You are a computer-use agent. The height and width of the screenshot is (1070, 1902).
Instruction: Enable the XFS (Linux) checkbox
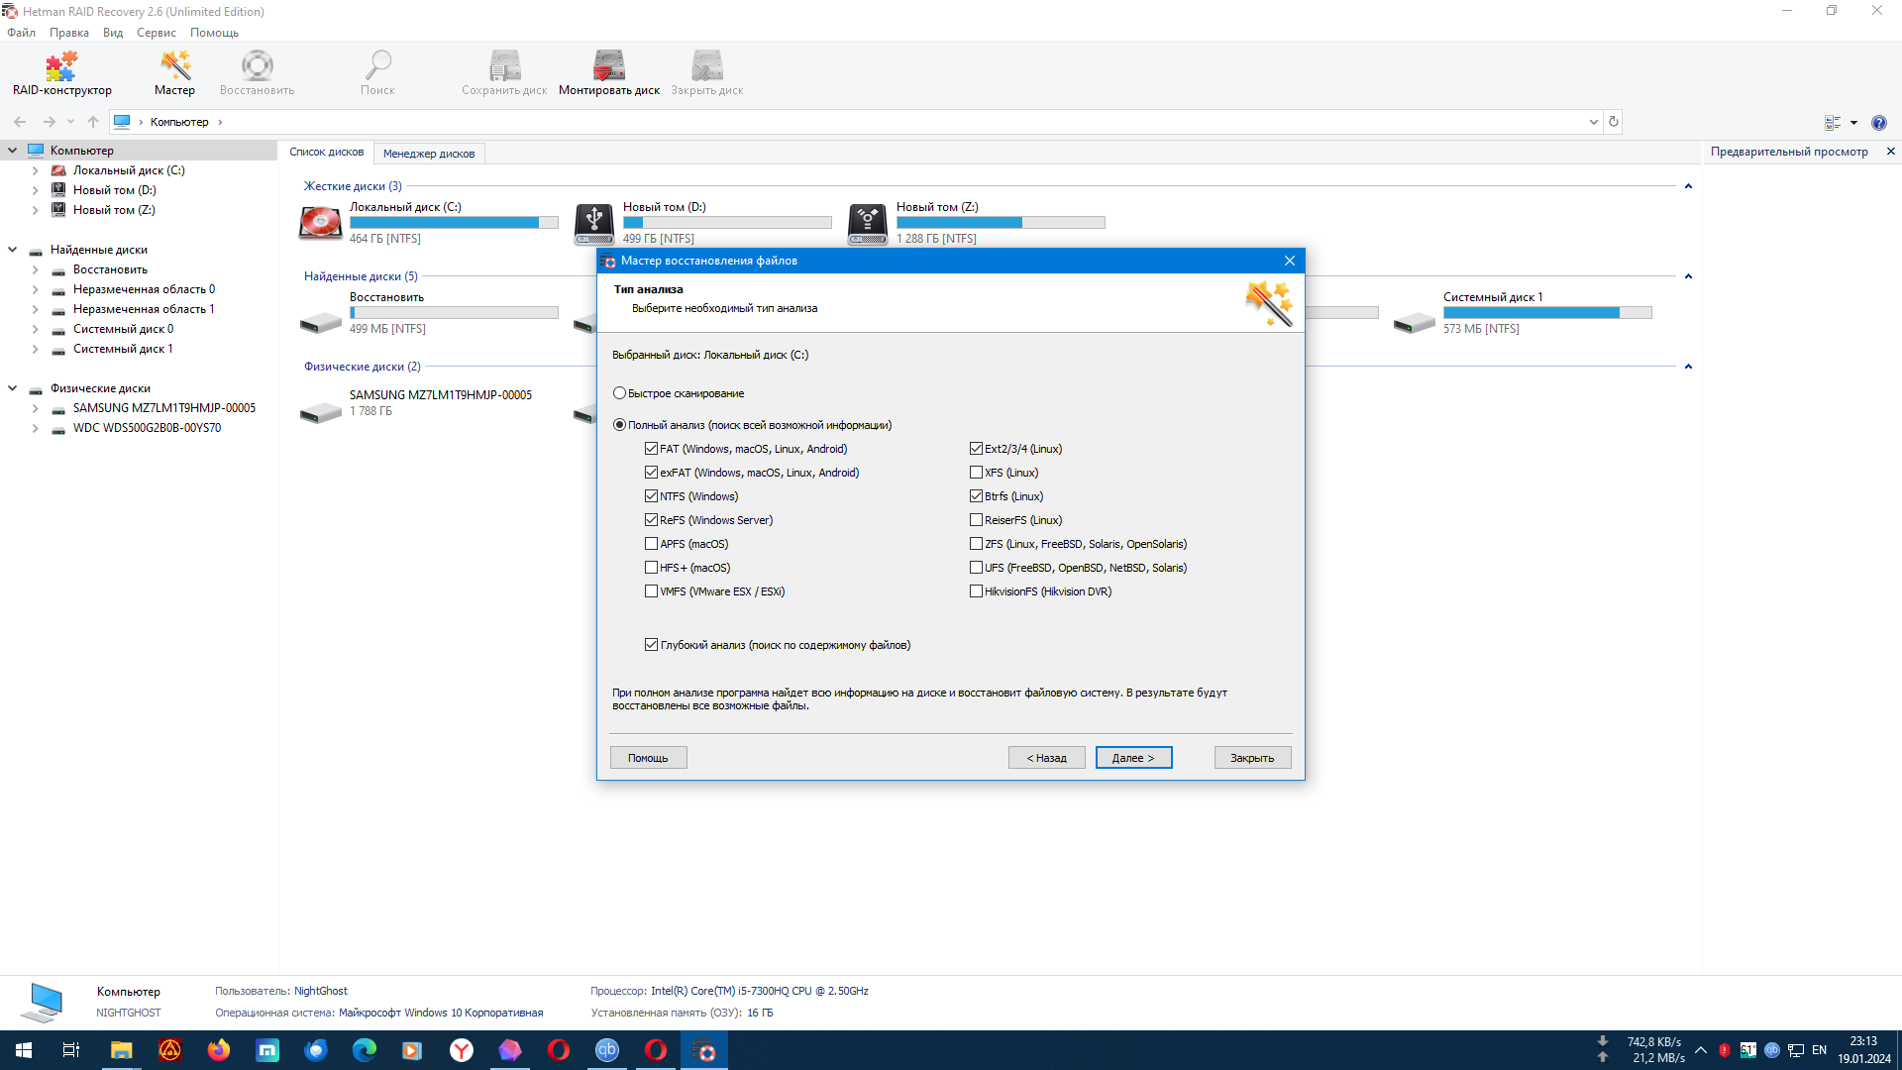click(976, 473)
